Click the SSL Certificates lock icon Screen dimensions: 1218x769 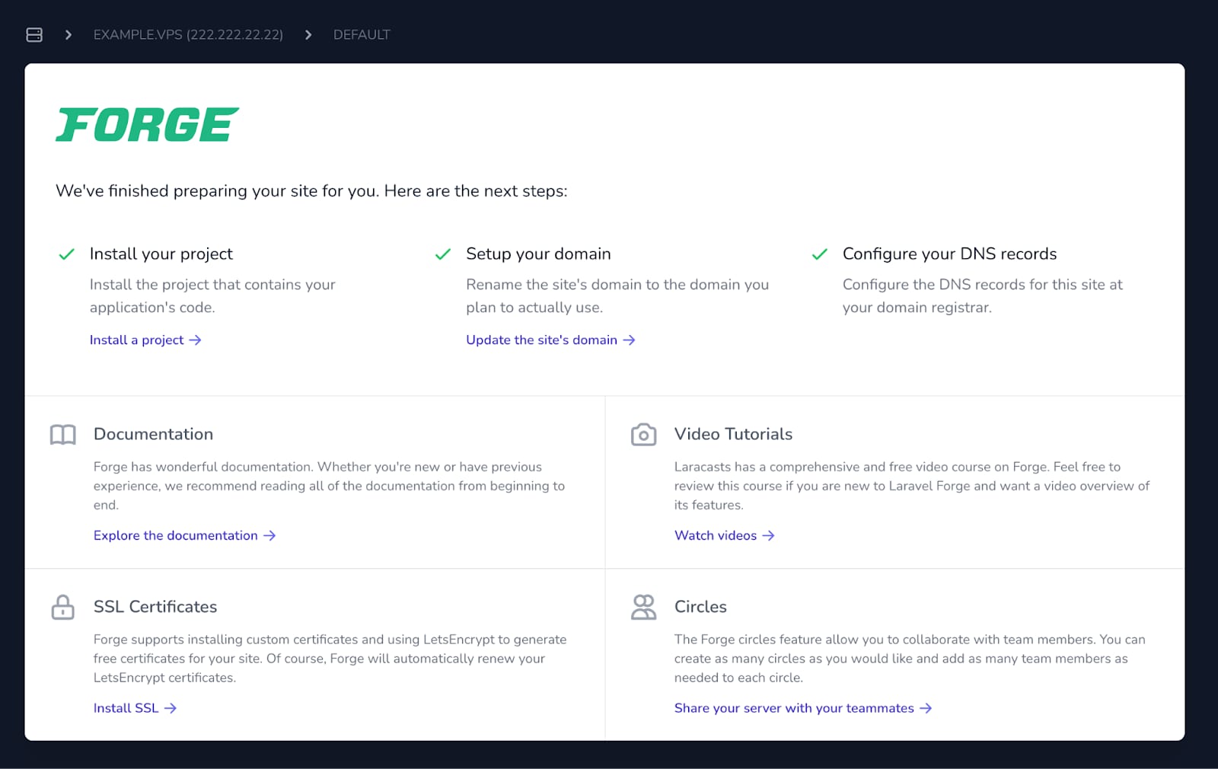point(63,608)
